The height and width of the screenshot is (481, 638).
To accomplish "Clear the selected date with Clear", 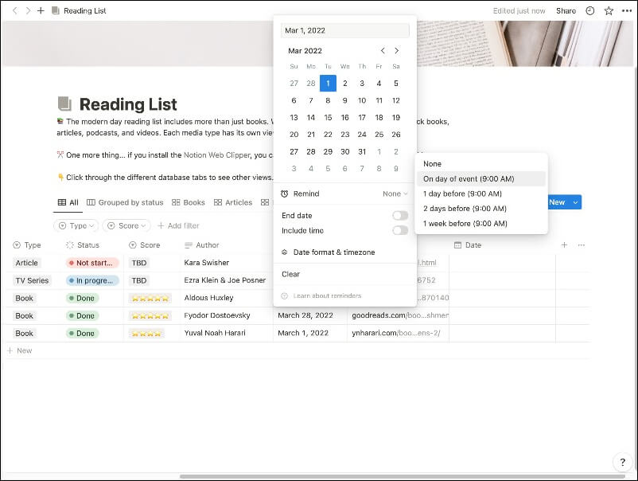I will pyautogui.click(x=290, y=274).
